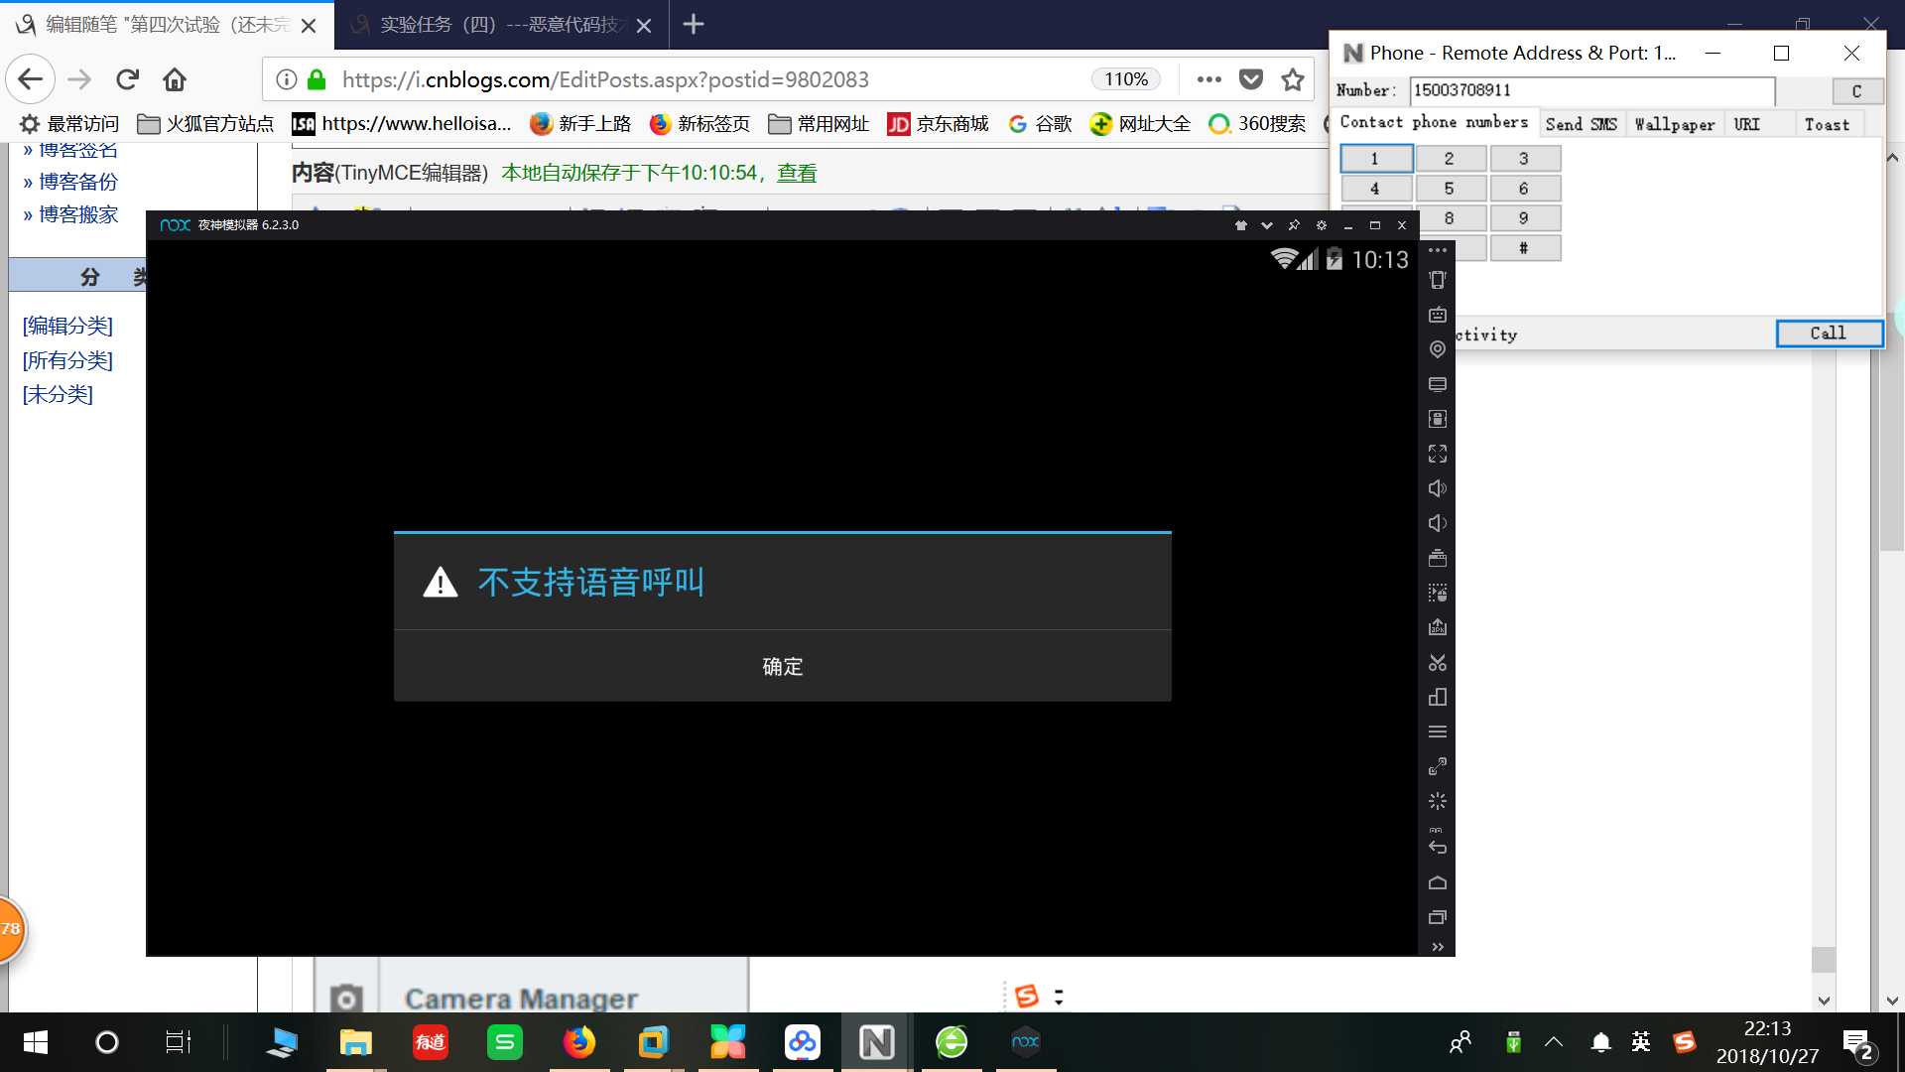Viewport: 1905px width, 1072px height.
Task: Click the Home navigation icon in Nox sidebar
Action: 1437,879
